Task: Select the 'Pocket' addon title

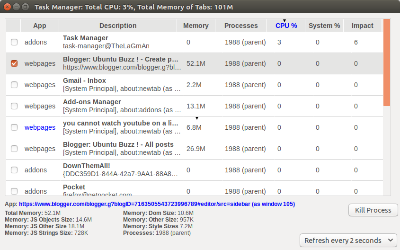Action: point(74,187)
